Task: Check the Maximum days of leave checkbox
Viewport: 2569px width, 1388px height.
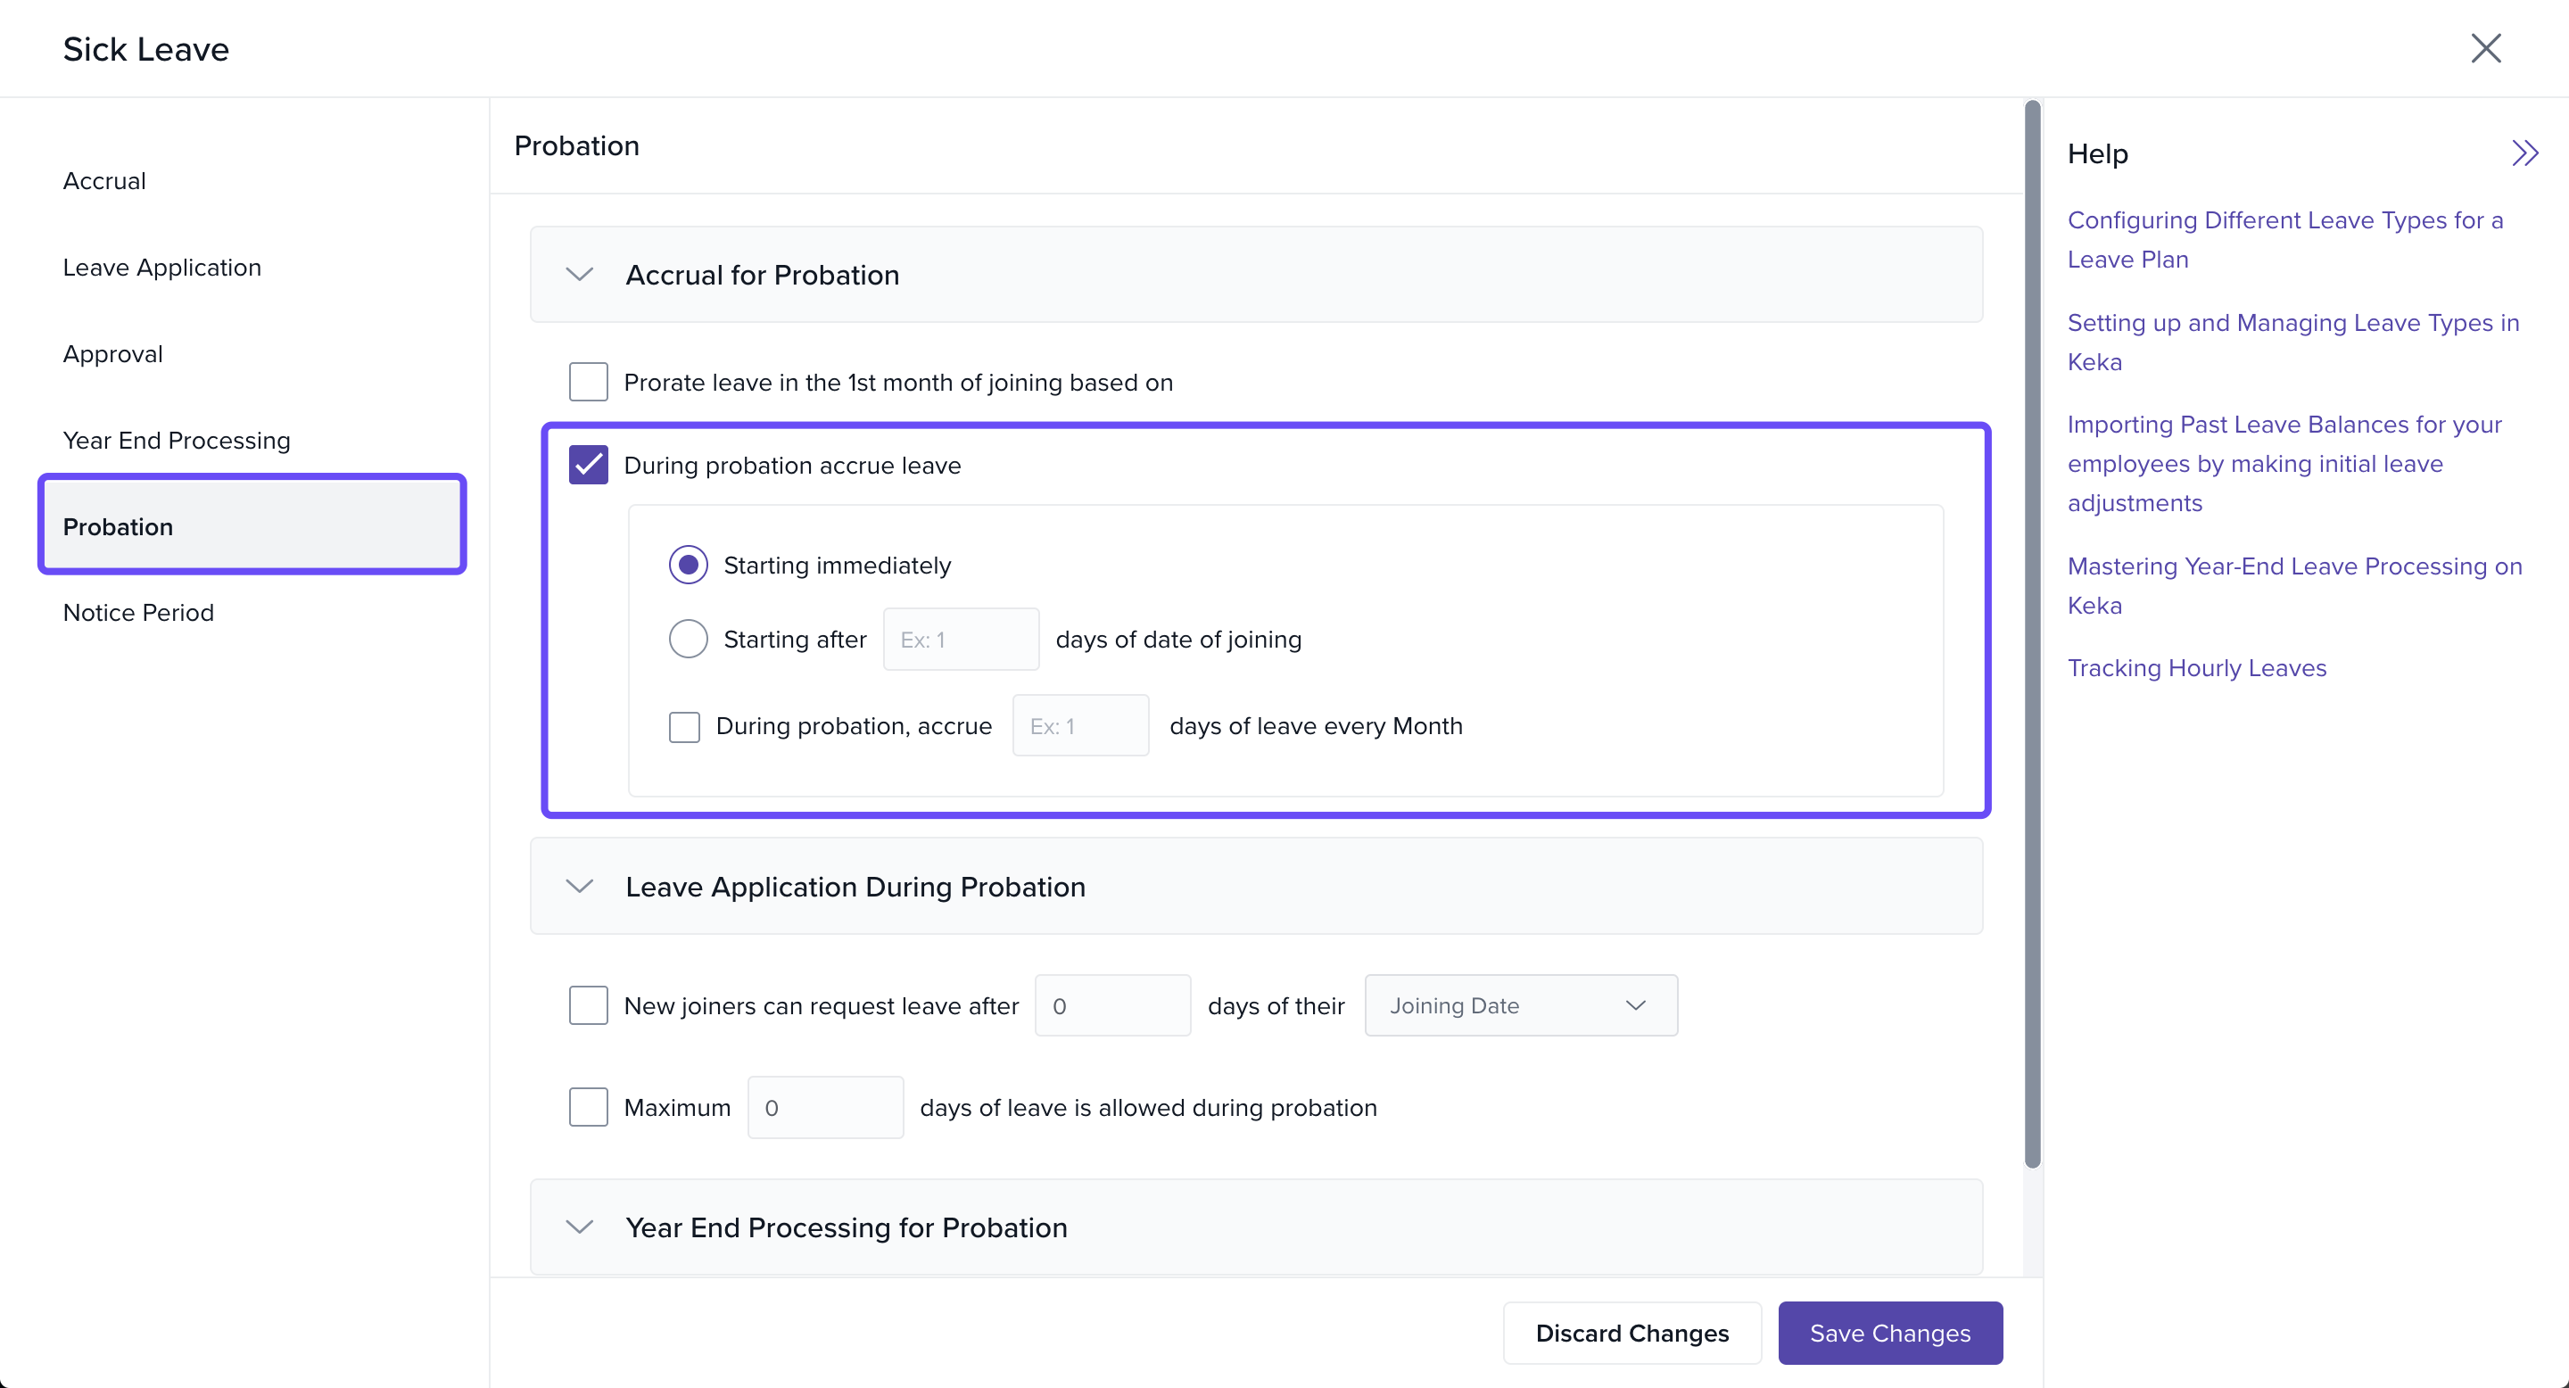Action: (589, 1108)
